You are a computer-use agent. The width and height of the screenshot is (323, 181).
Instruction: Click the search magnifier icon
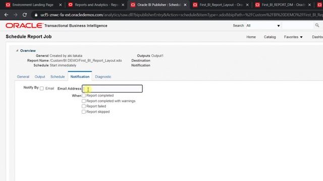tap(317, 25)
